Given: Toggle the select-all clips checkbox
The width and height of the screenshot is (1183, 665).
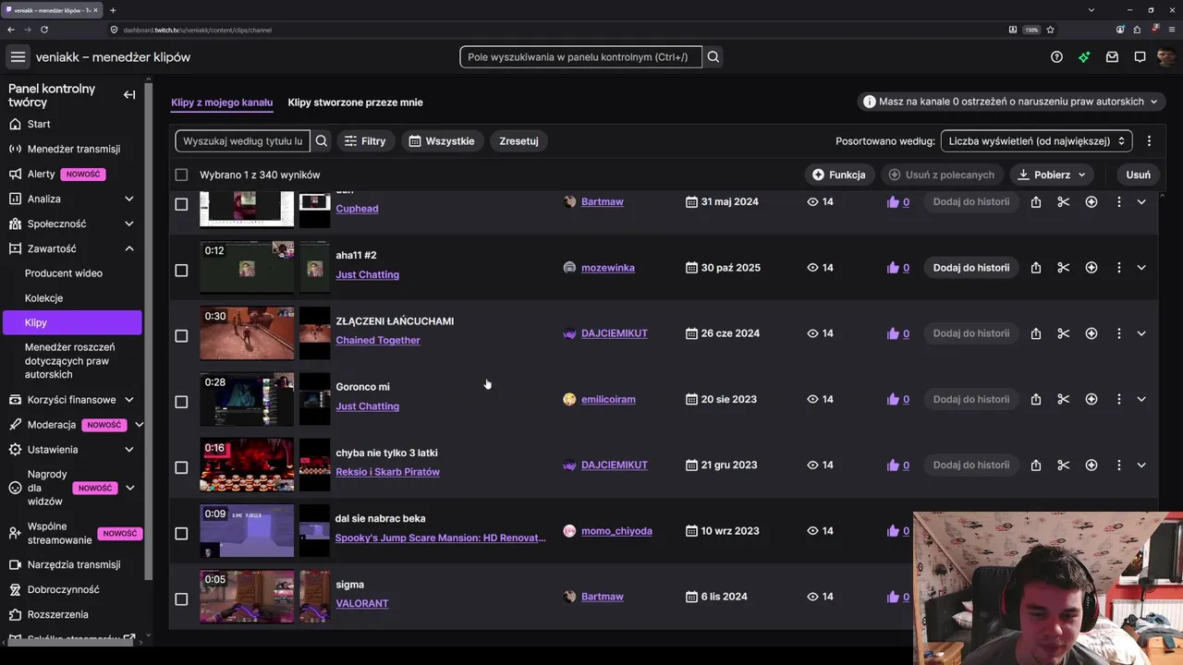Looking at the screenshot, I should tap(181, 175).
